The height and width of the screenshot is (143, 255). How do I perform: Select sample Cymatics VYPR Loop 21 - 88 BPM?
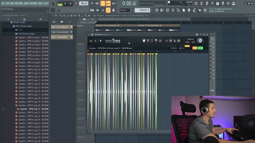pos(33,109)
